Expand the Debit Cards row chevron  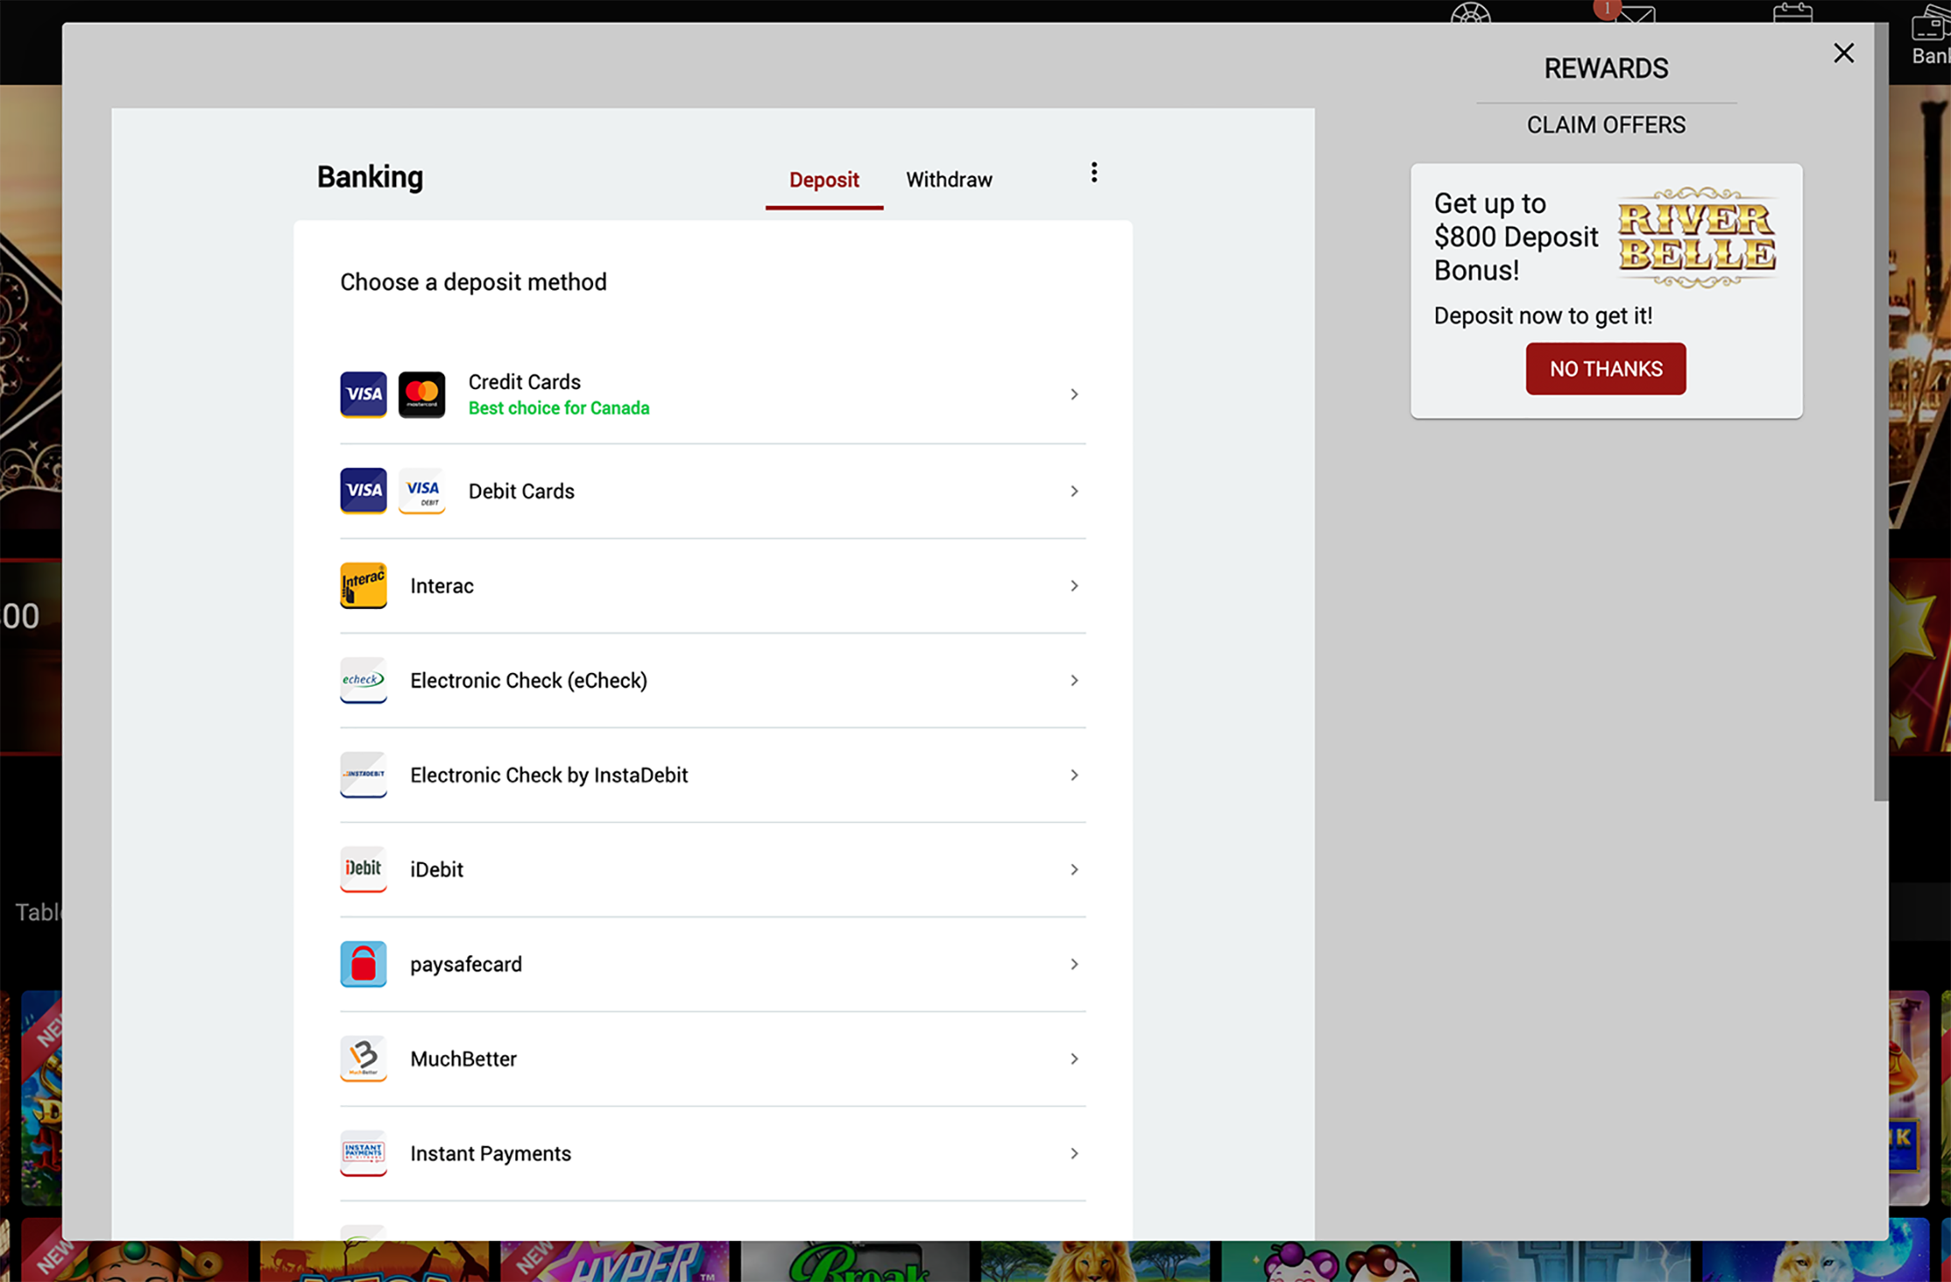[x=1074, y=491]
